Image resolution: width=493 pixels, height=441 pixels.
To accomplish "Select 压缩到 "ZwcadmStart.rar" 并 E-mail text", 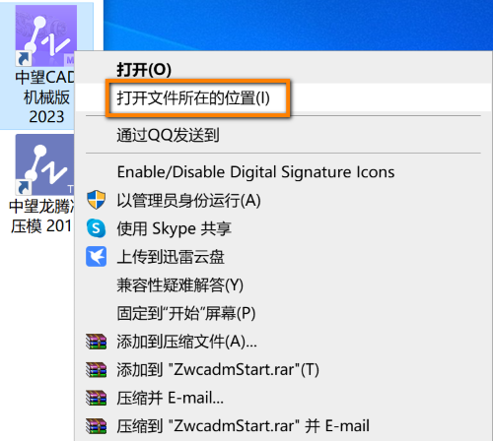I will pyautogui.click(x=244, y=426).
